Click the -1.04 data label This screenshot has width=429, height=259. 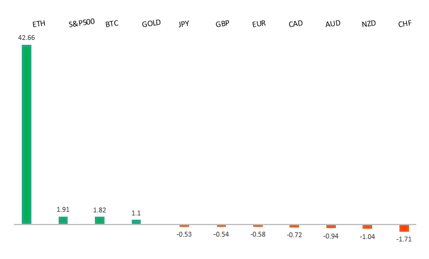click(367, 237)
